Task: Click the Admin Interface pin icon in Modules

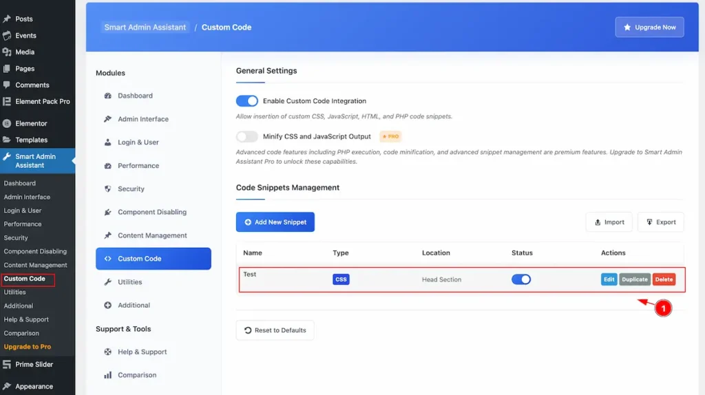Action: tap(108, 119)
